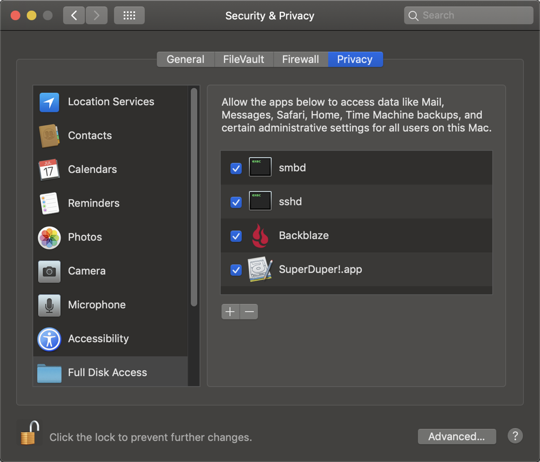Select the Backblaze name in app list
540x462 pixels.
tap(303, 235)
